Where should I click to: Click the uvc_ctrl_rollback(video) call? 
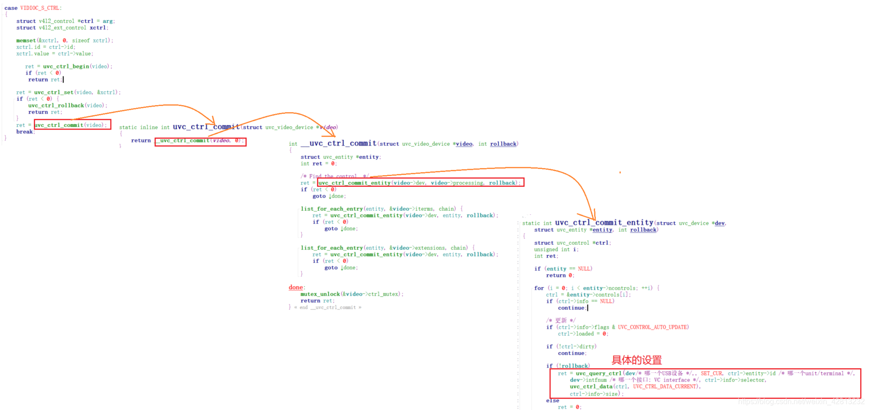(x=68, y=105)
